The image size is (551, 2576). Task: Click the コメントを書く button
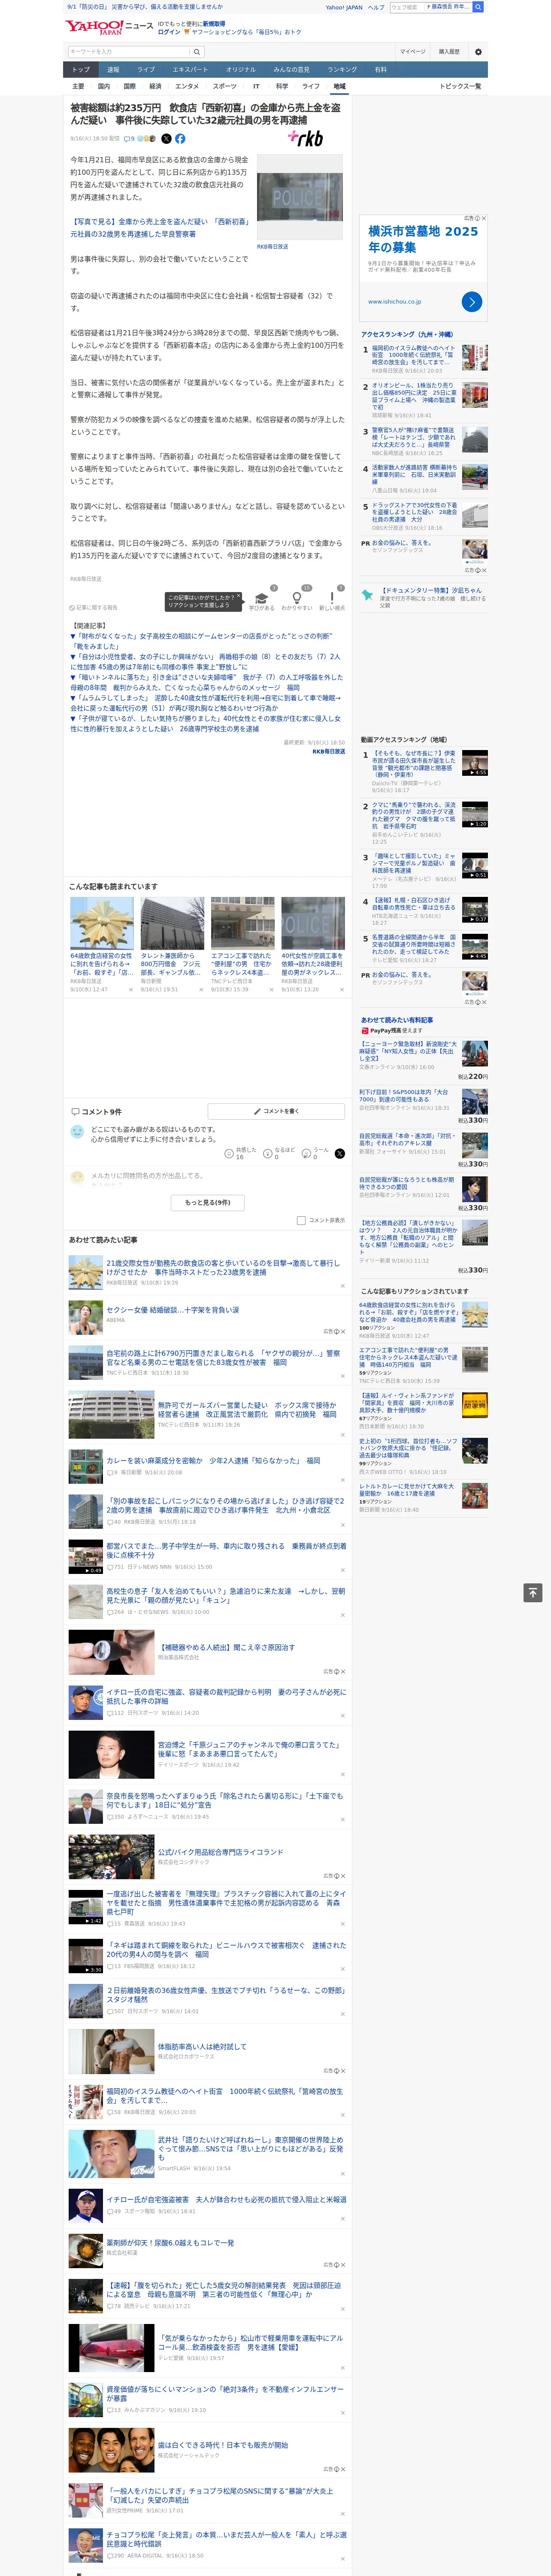(x=276, y=1111)
